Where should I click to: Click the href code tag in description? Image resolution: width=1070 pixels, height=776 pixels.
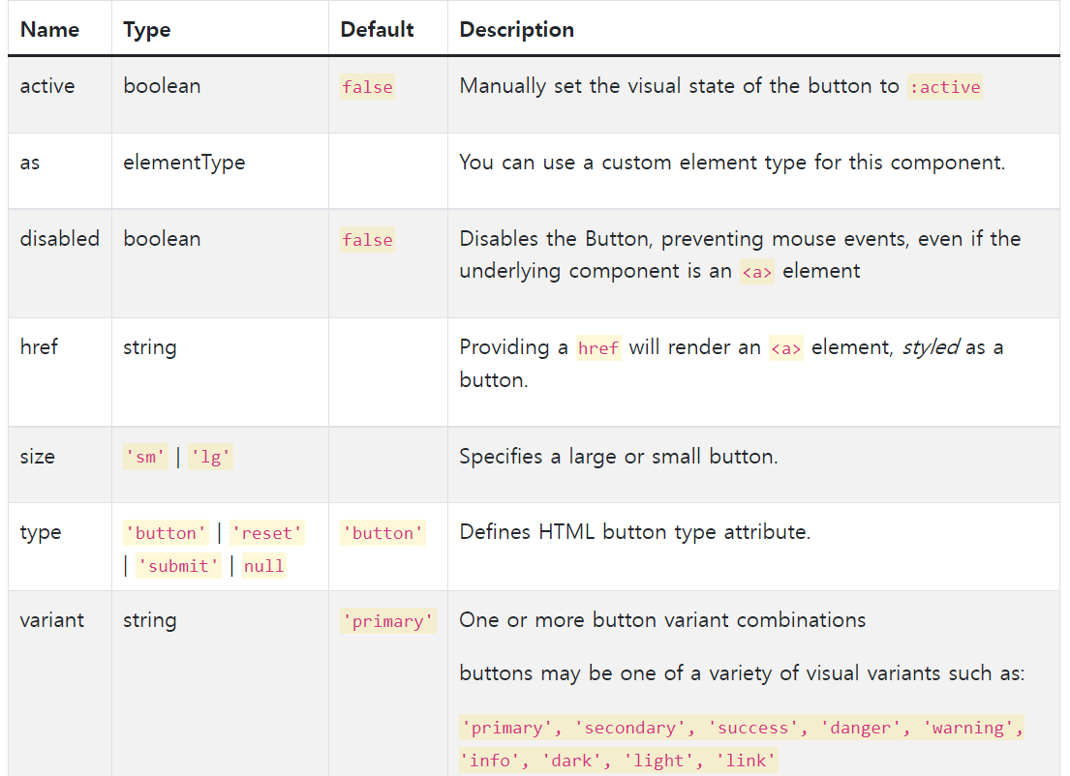point(597,347)
